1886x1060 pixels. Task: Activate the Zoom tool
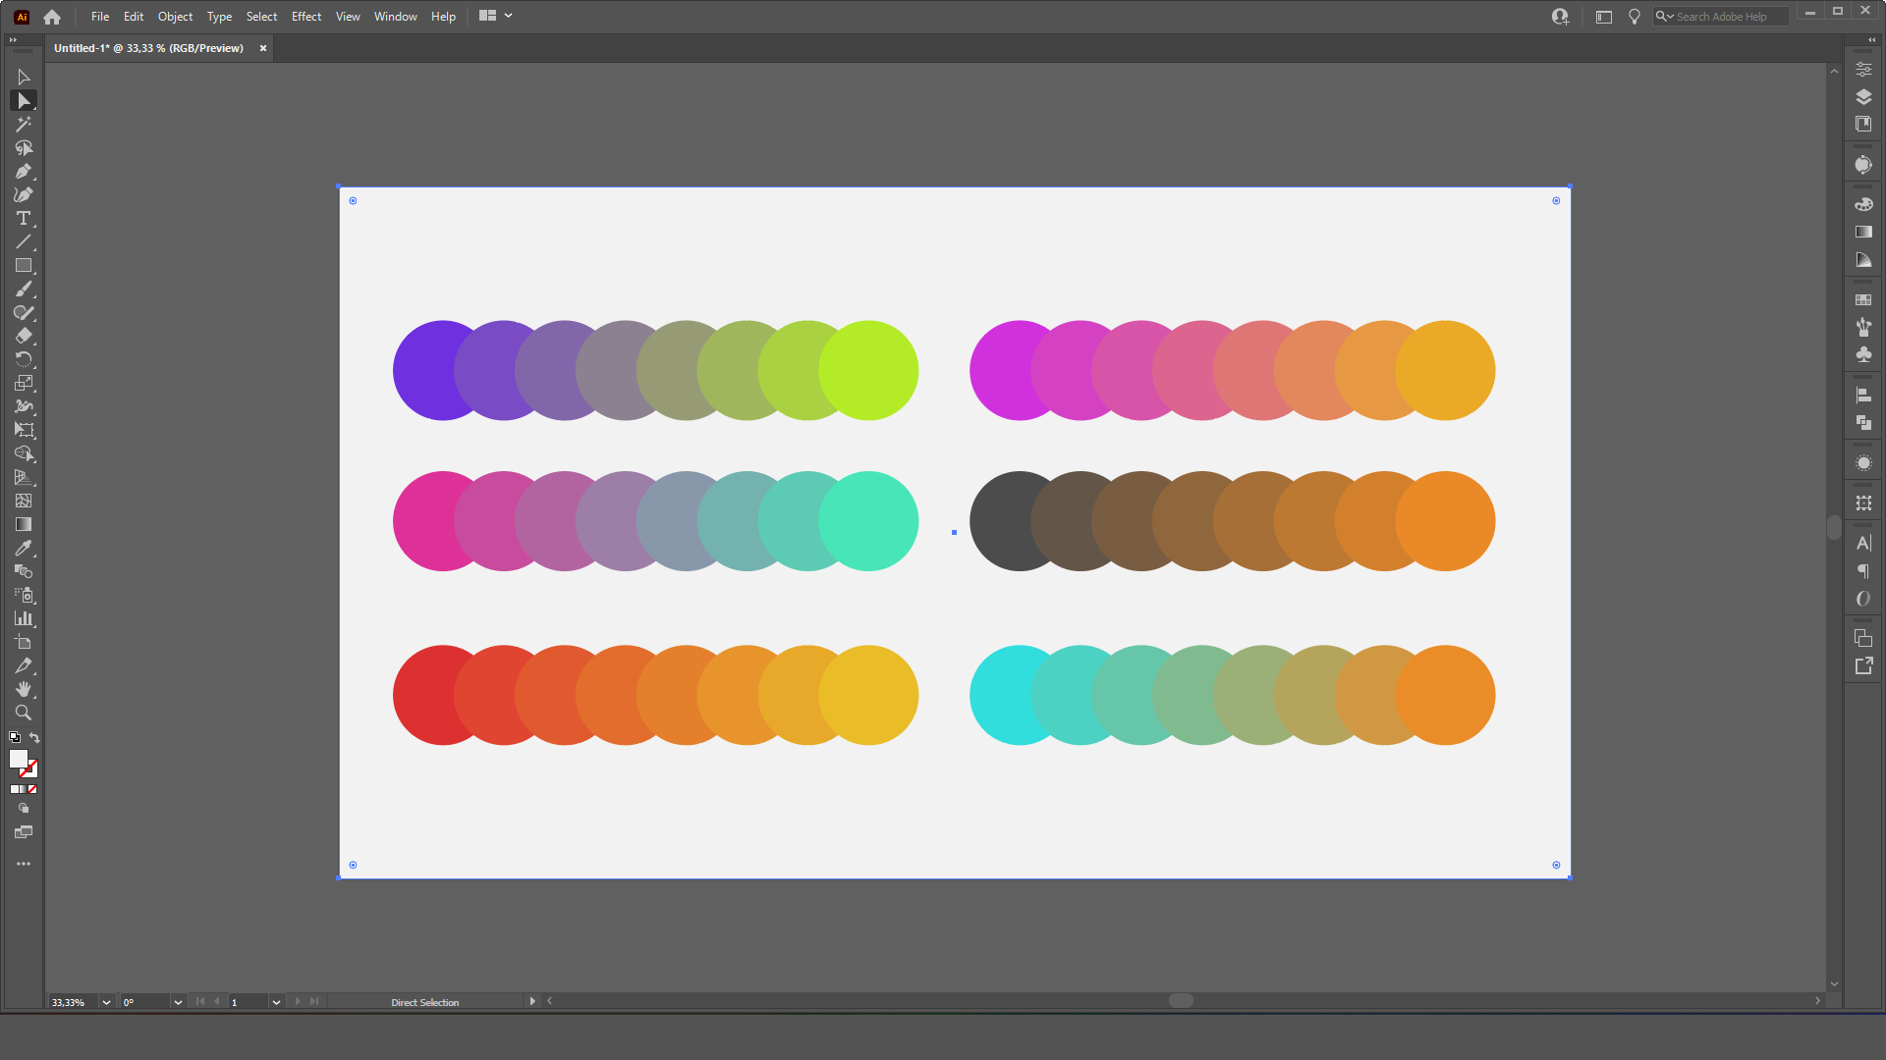click(x=24, y=714)
